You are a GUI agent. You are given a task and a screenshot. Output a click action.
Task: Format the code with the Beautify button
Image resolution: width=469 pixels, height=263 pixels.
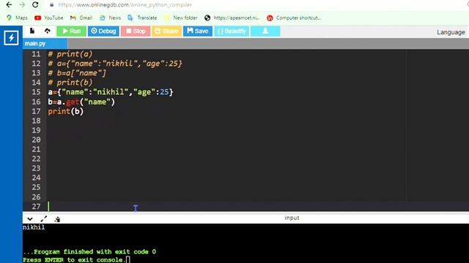tap(232, 31)
